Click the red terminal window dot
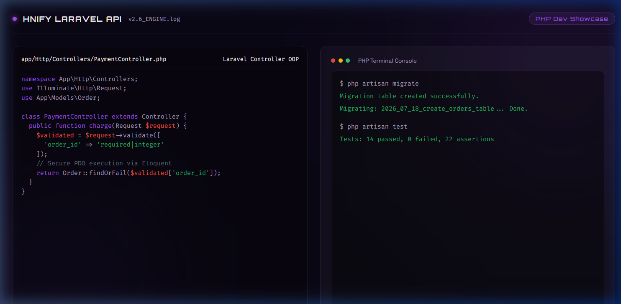 pos(333,61)
